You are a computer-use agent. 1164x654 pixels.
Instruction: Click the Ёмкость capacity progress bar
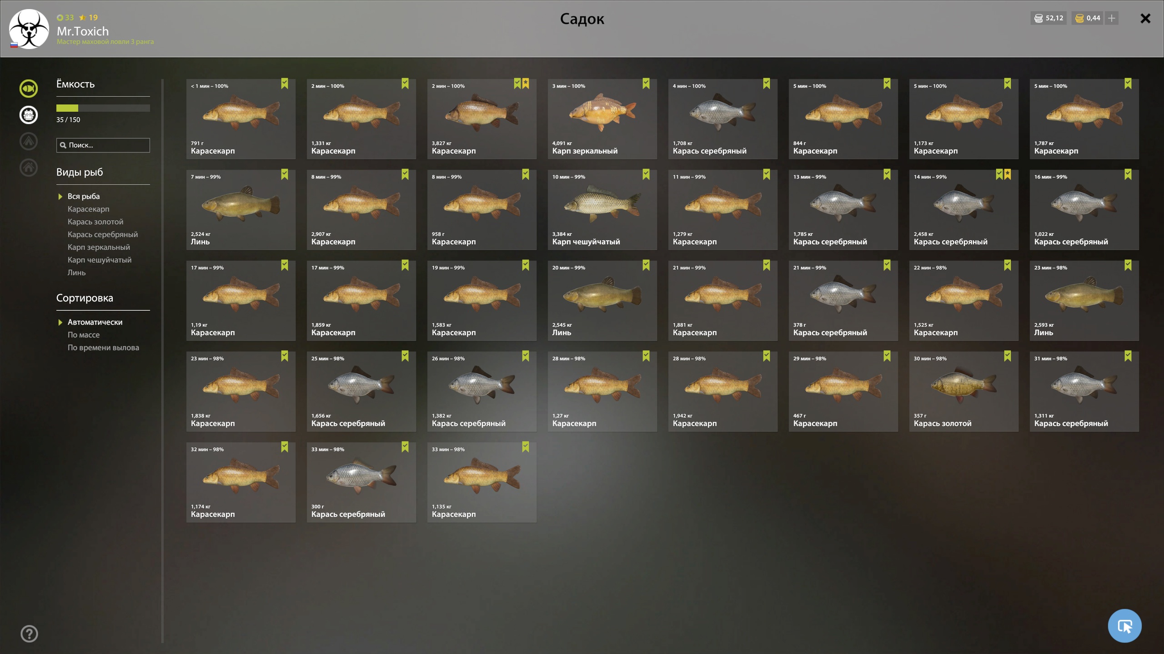point(103,108)
